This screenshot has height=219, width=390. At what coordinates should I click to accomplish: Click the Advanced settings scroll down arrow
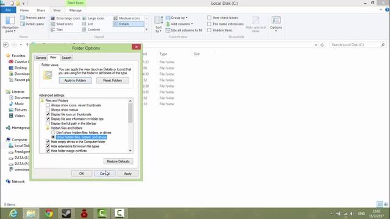pyautogui.click(x=130, y=151)
